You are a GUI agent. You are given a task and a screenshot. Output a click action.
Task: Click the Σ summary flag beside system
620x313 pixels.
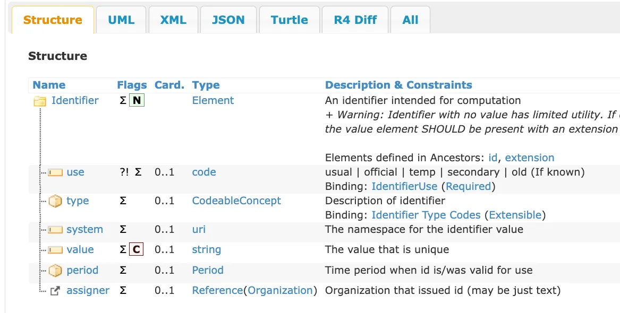coord(123,229)
